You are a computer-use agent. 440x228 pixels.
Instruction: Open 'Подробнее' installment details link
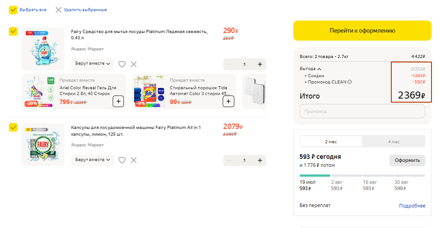412,206
